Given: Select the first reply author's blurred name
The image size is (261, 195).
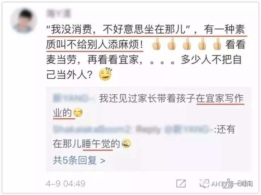Looking at the screenshot, I should [73, 98].
